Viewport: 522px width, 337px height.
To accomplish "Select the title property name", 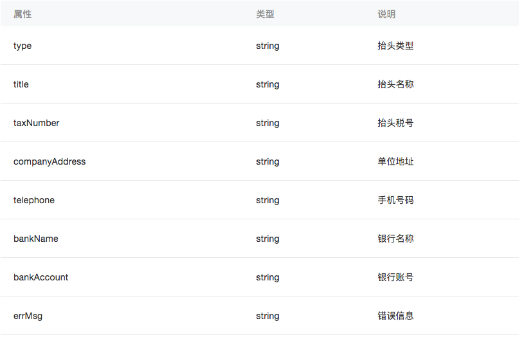I will [x=21, y=84].
